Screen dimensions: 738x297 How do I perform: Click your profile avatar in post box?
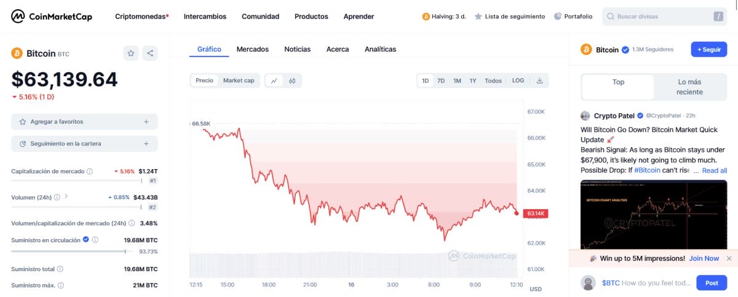coord(589,283)
